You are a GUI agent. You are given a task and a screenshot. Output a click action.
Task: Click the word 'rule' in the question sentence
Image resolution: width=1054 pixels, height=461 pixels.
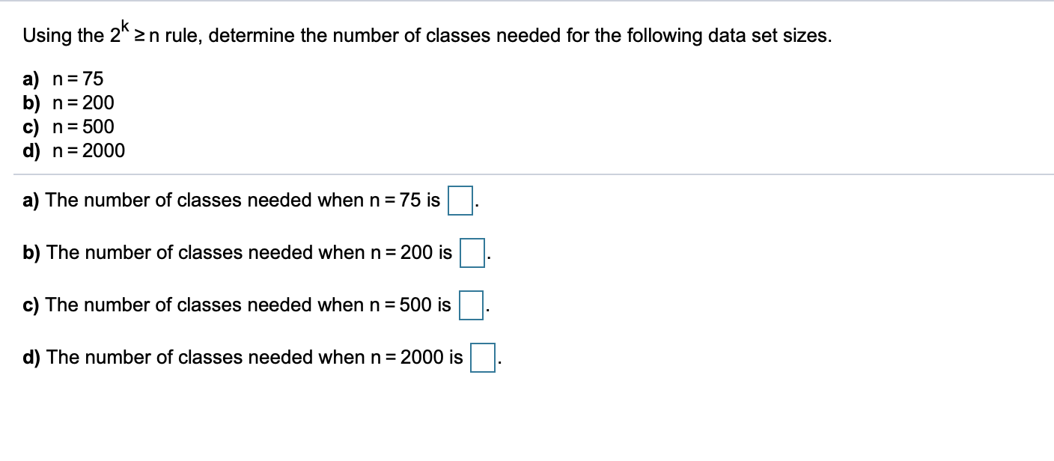pyautogui.click(x=181, y=34)
